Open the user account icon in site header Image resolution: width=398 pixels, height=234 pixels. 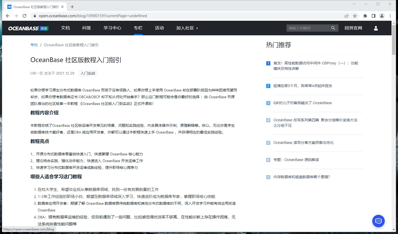376,28
